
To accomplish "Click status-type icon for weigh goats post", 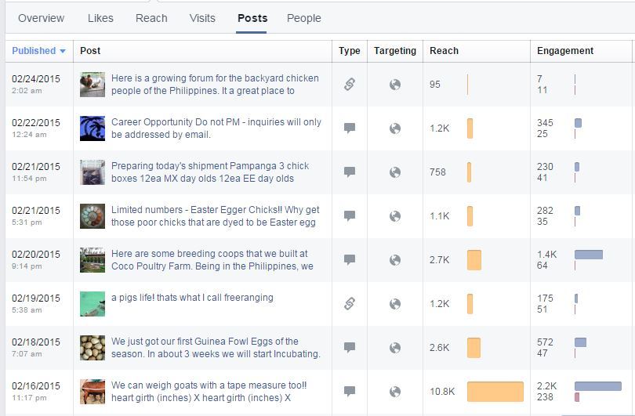I will coord(350,391).
